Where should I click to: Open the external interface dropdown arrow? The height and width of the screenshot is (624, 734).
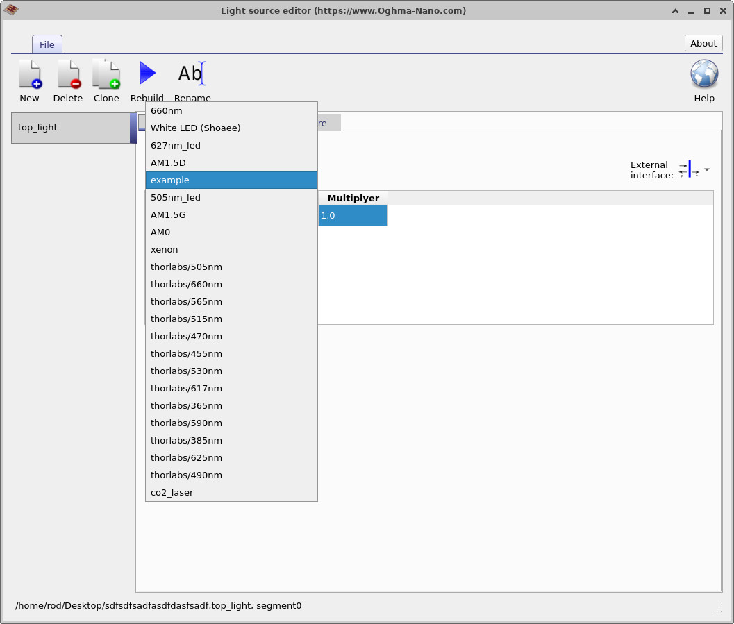coord(707,169)
